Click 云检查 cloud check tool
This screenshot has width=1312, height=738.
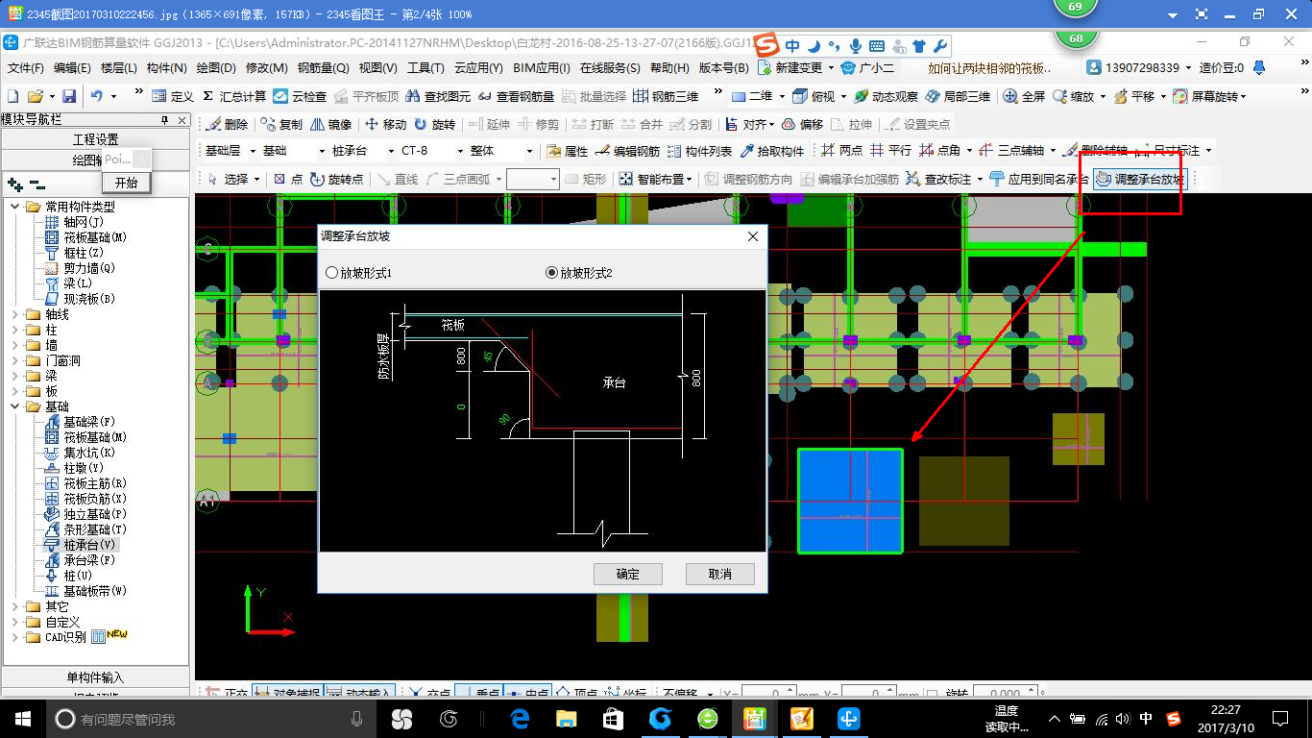click(300, 96)
